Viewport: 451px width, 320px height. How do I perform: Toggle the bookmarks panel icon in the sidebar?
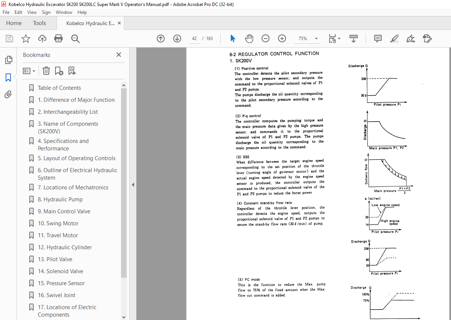pos(8,77)
